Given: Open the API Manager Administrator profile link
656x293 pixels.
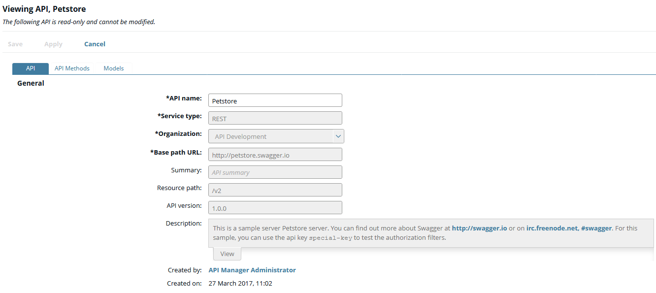Looking at the screenshot, I should [252, 270].
